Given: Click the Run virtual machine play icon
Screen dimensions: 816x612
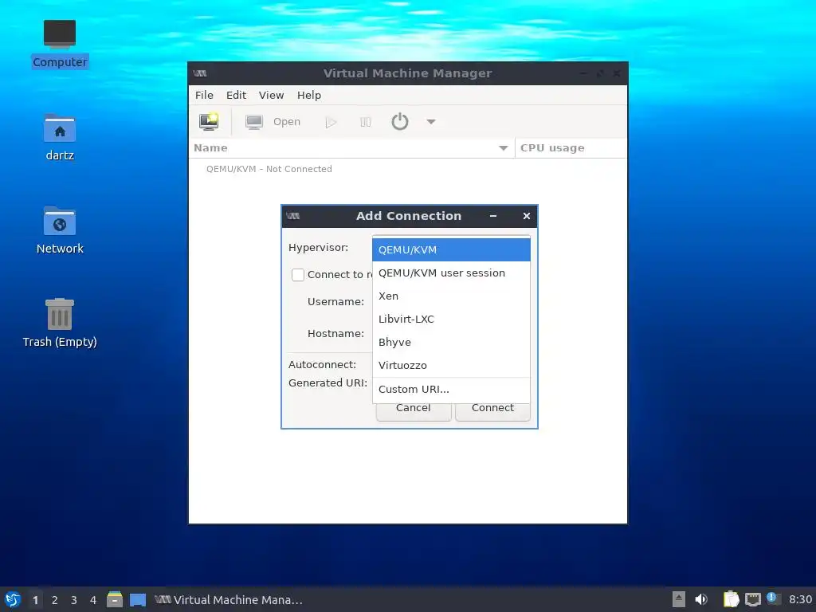Looking at the screenshot, I should coord(331,122).
